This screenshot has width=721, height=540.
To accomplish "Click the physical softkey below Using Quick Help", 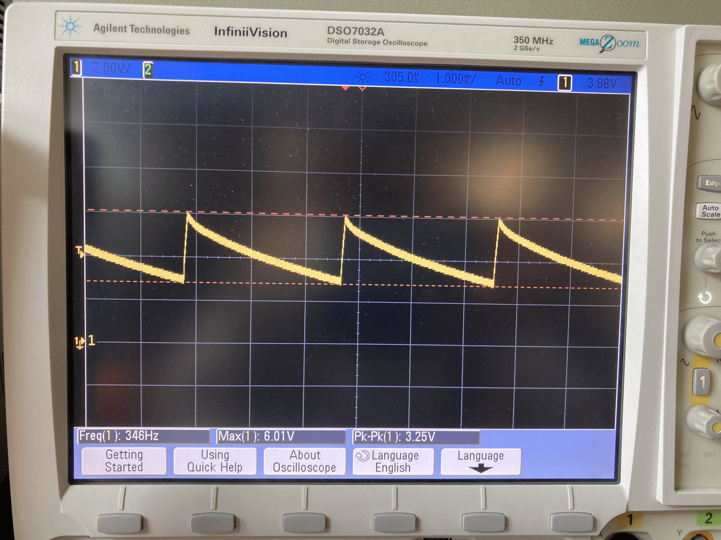I will 213,523.
